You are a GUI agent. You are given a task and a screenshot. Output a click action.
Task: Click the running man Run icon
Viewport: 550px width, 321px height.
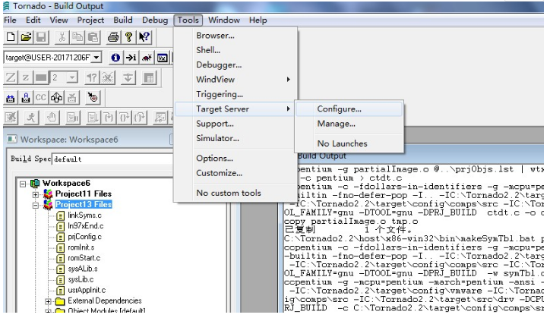(x=31, y=118)
